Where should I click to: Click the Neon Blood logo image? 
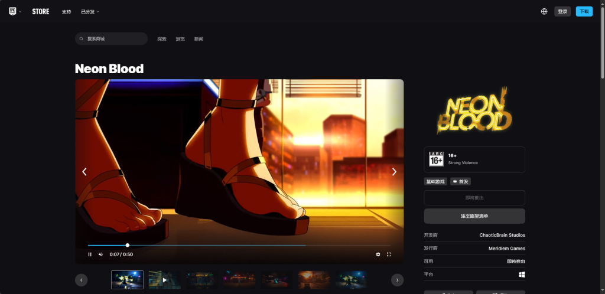474,110
